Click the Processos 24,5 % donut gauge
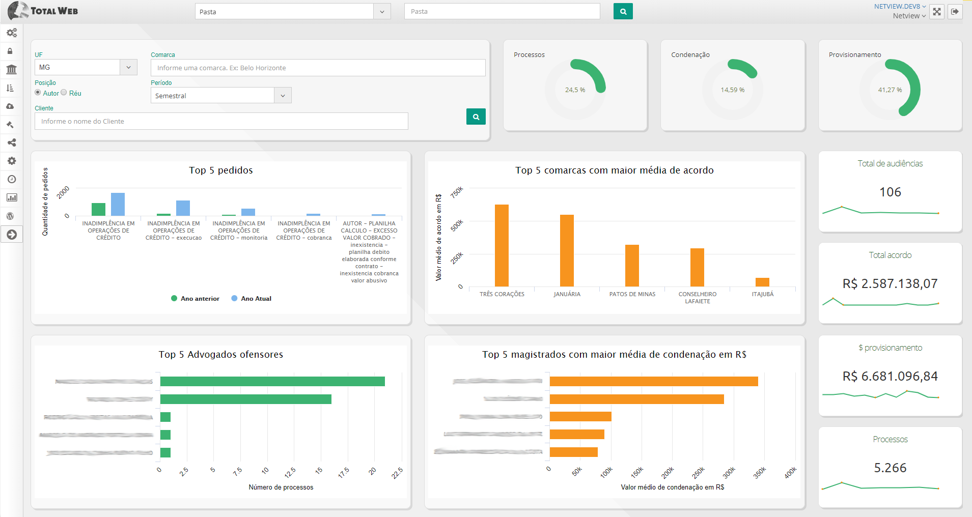 pos(575,90)
